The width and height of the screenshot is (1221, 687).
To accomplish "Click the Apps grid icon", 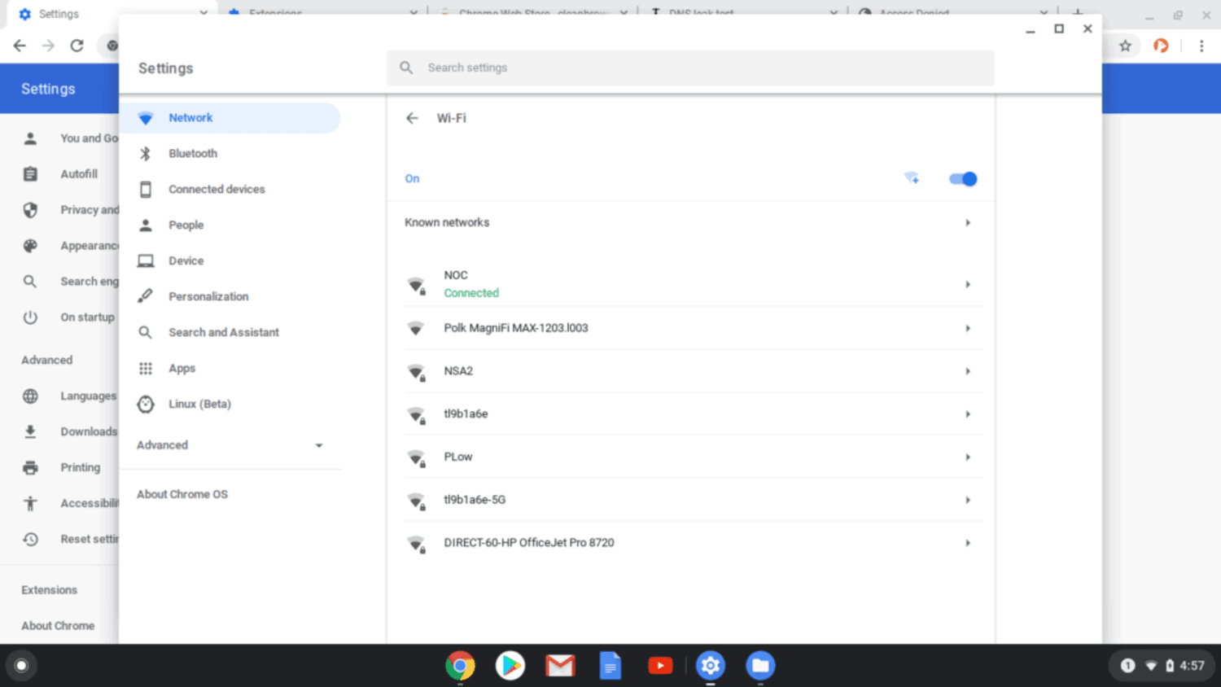I will tap(146, 369).
